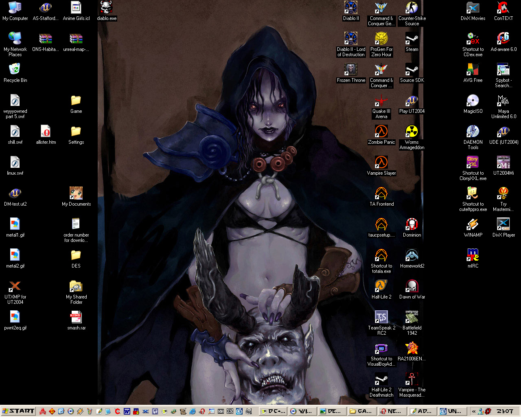
Task: Switch to the NE... Opera taskbar button
Action: pos(392,411)
